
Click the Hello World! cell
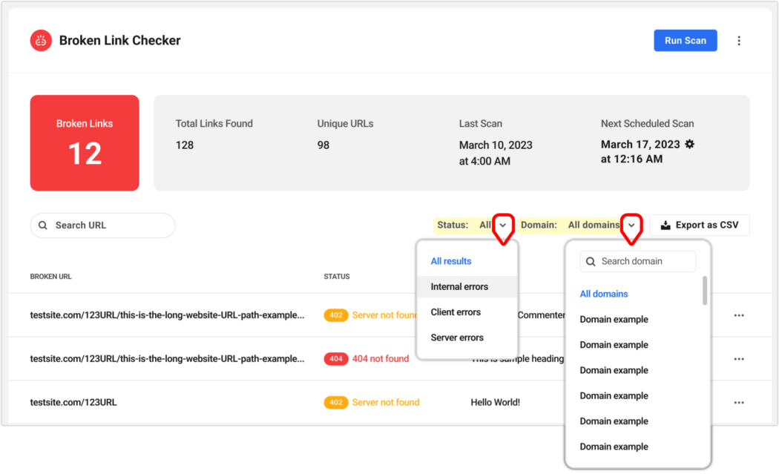click(x=496, y=403)
